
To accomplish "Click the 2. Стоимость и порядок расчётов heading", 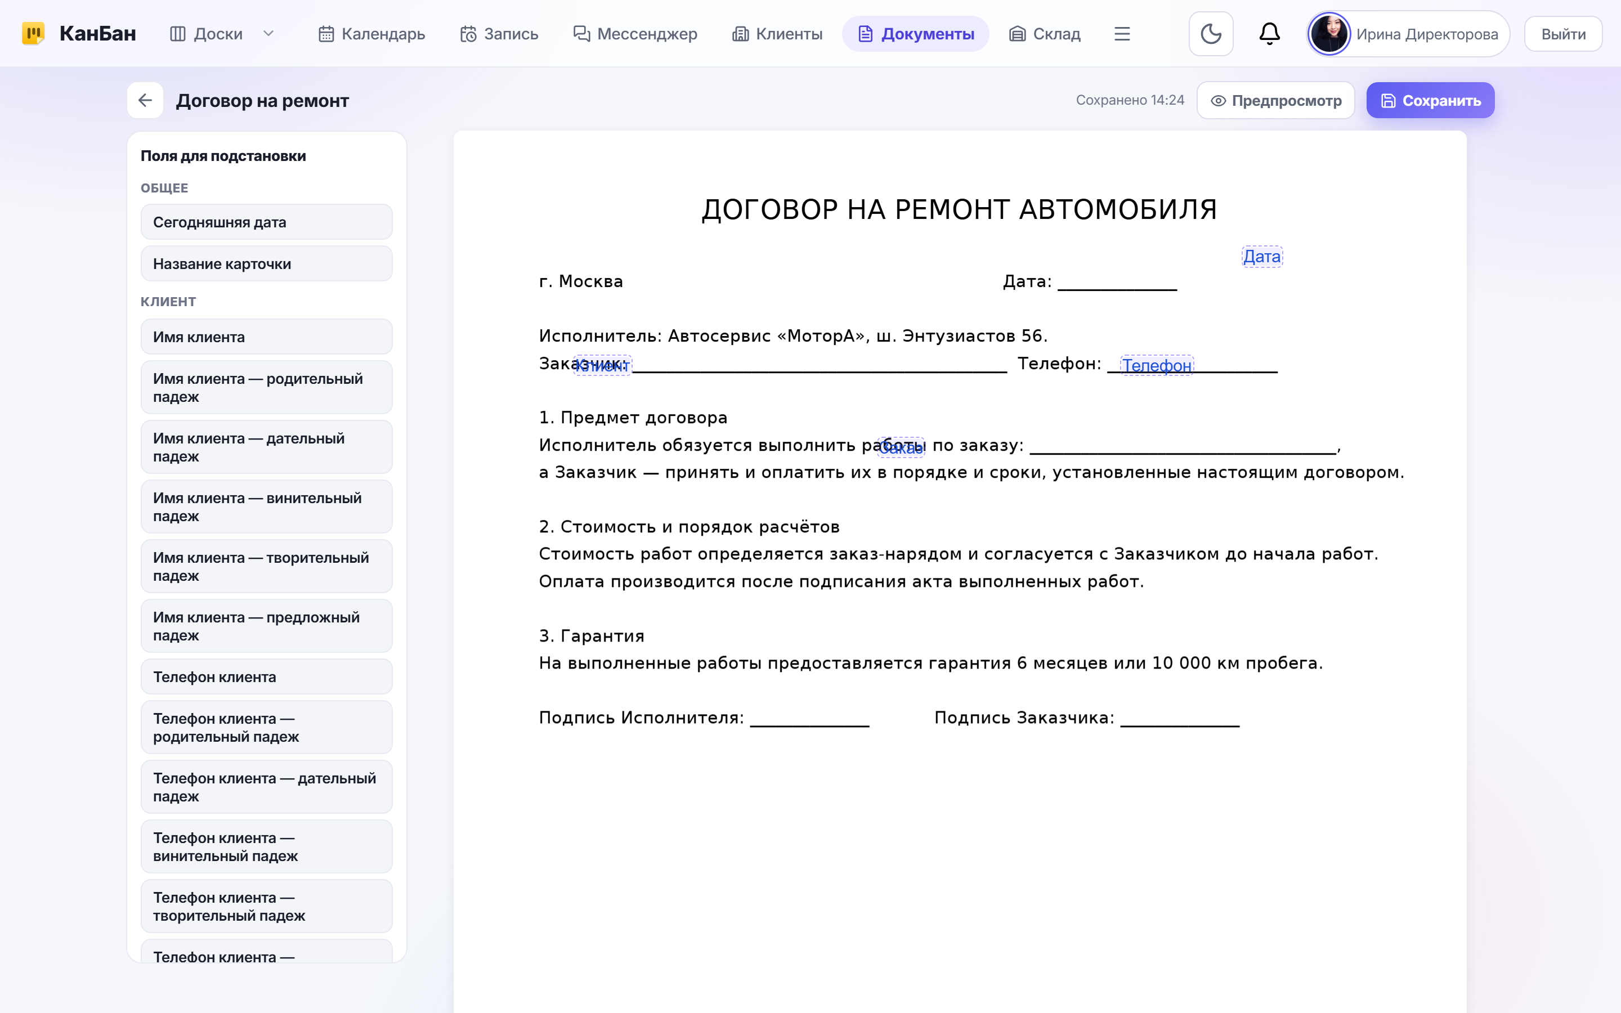I will (x=689, y=527).
